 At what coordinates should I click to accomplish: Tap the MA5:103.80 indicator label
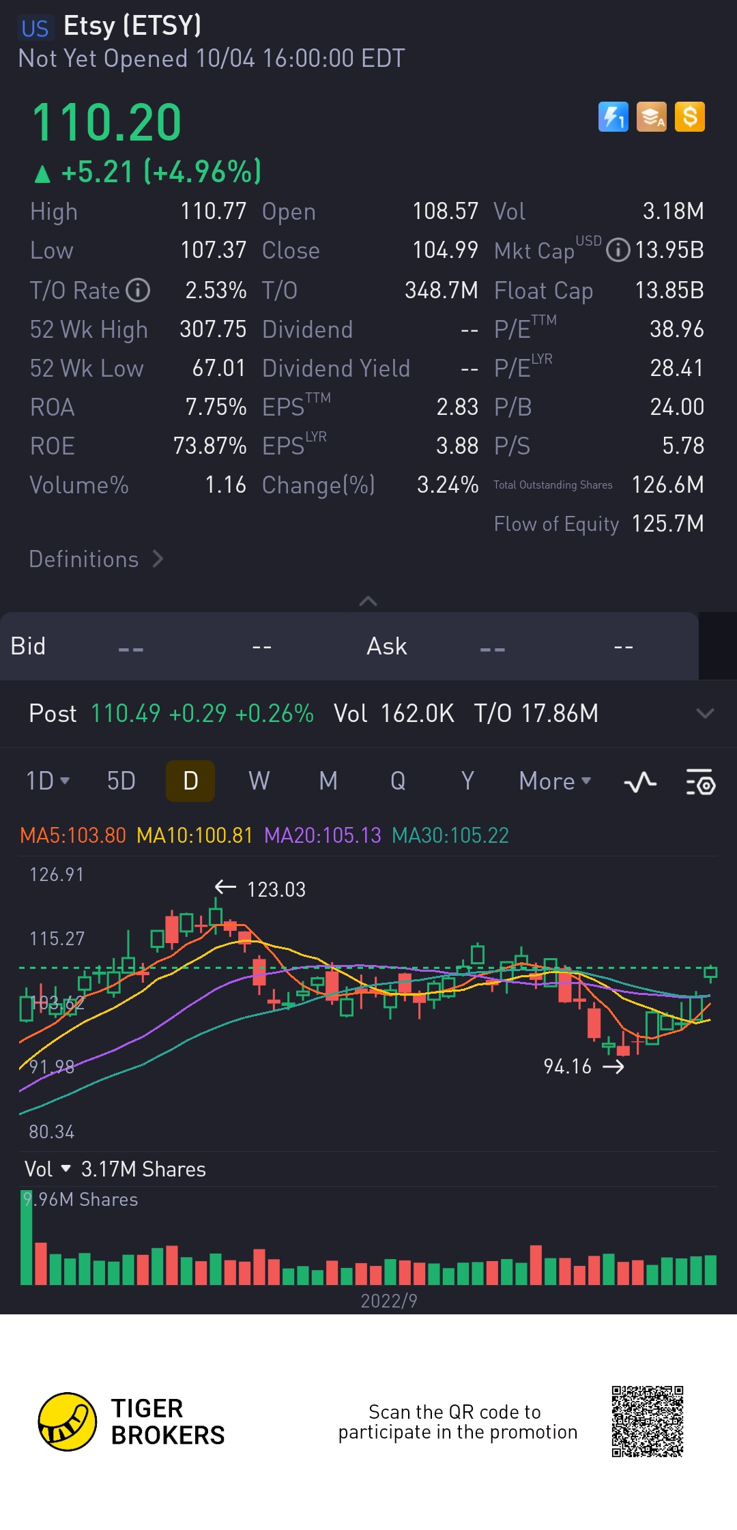73,835
